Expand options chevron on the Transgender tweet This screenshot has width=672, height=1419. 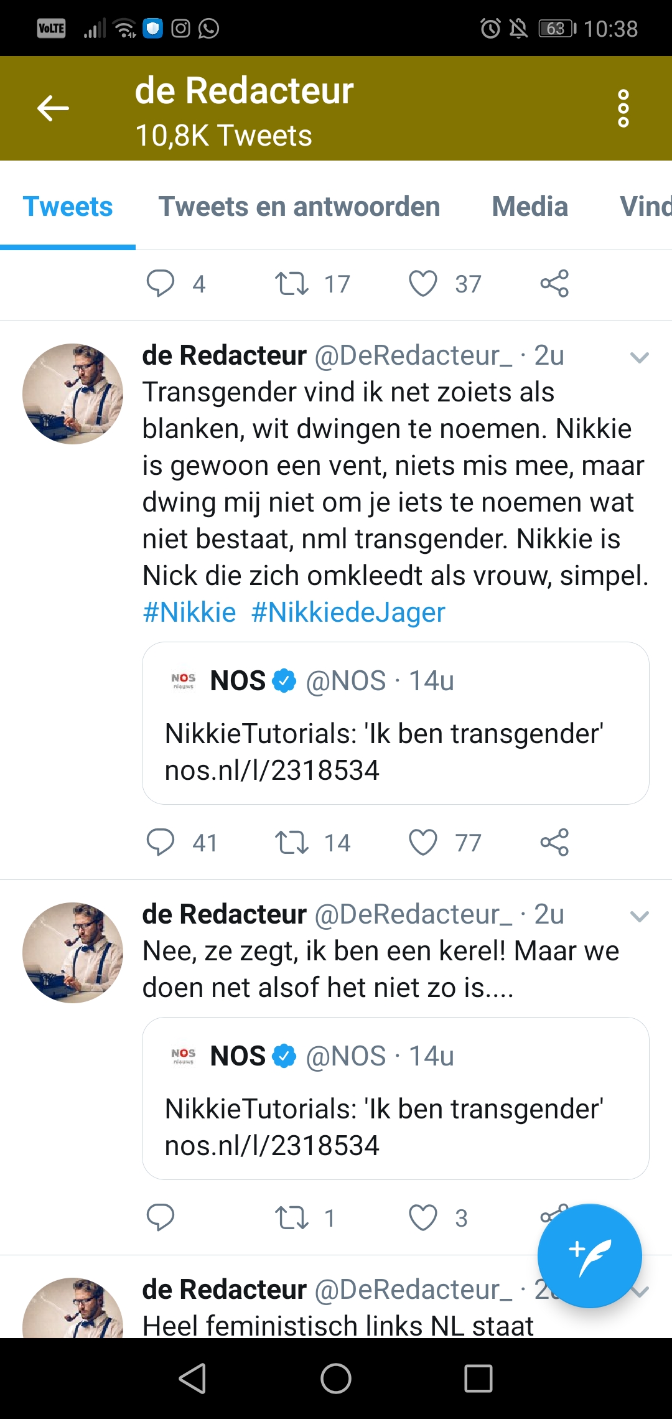click(x=639, y=357)
